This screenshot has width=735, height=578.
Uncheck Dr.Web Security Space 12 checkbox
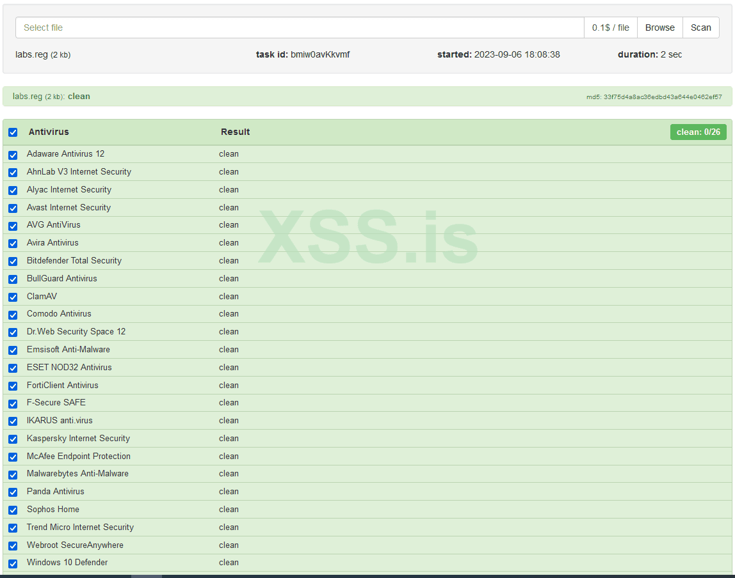coord(13,332)
